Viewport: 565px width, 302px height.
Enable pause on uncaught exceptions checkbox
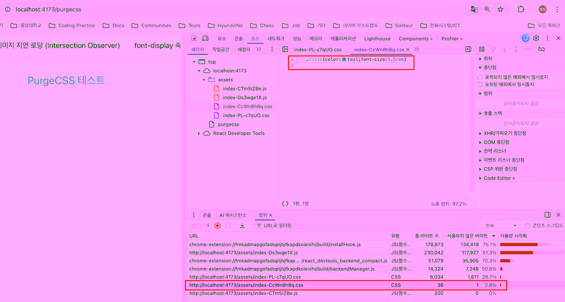[x=480, y=77]
